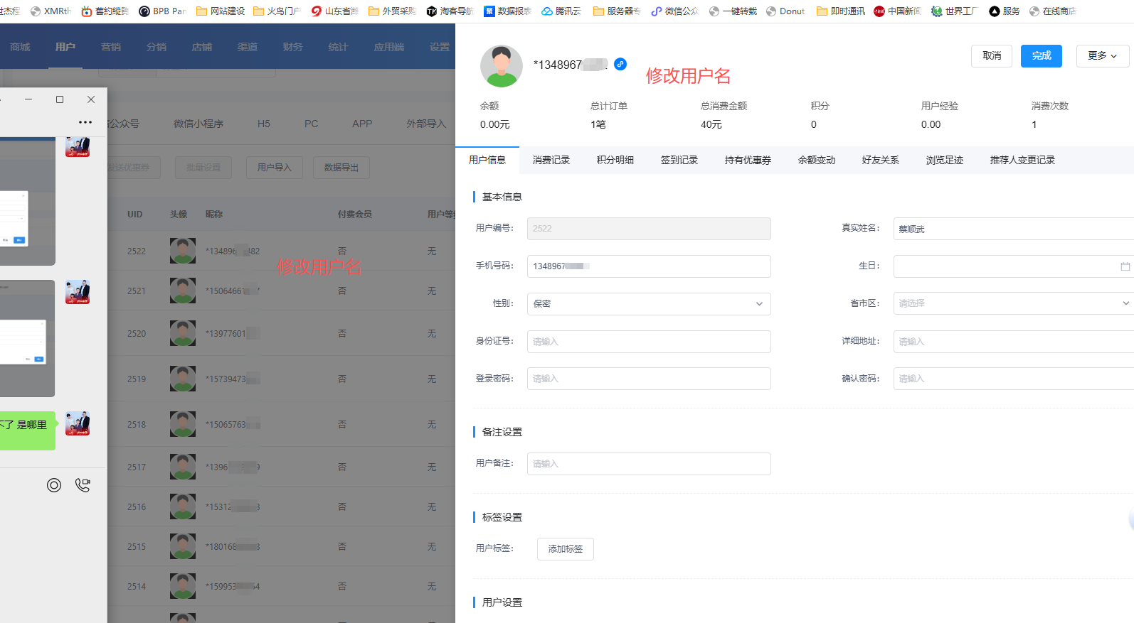Click the blue link icon beside username
The image size is (1134, 623).
pos(620,64)
